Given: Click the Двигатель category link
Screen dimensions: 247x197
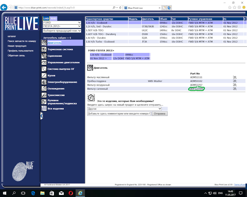Looking at the screenshot, I should [55, 43].
